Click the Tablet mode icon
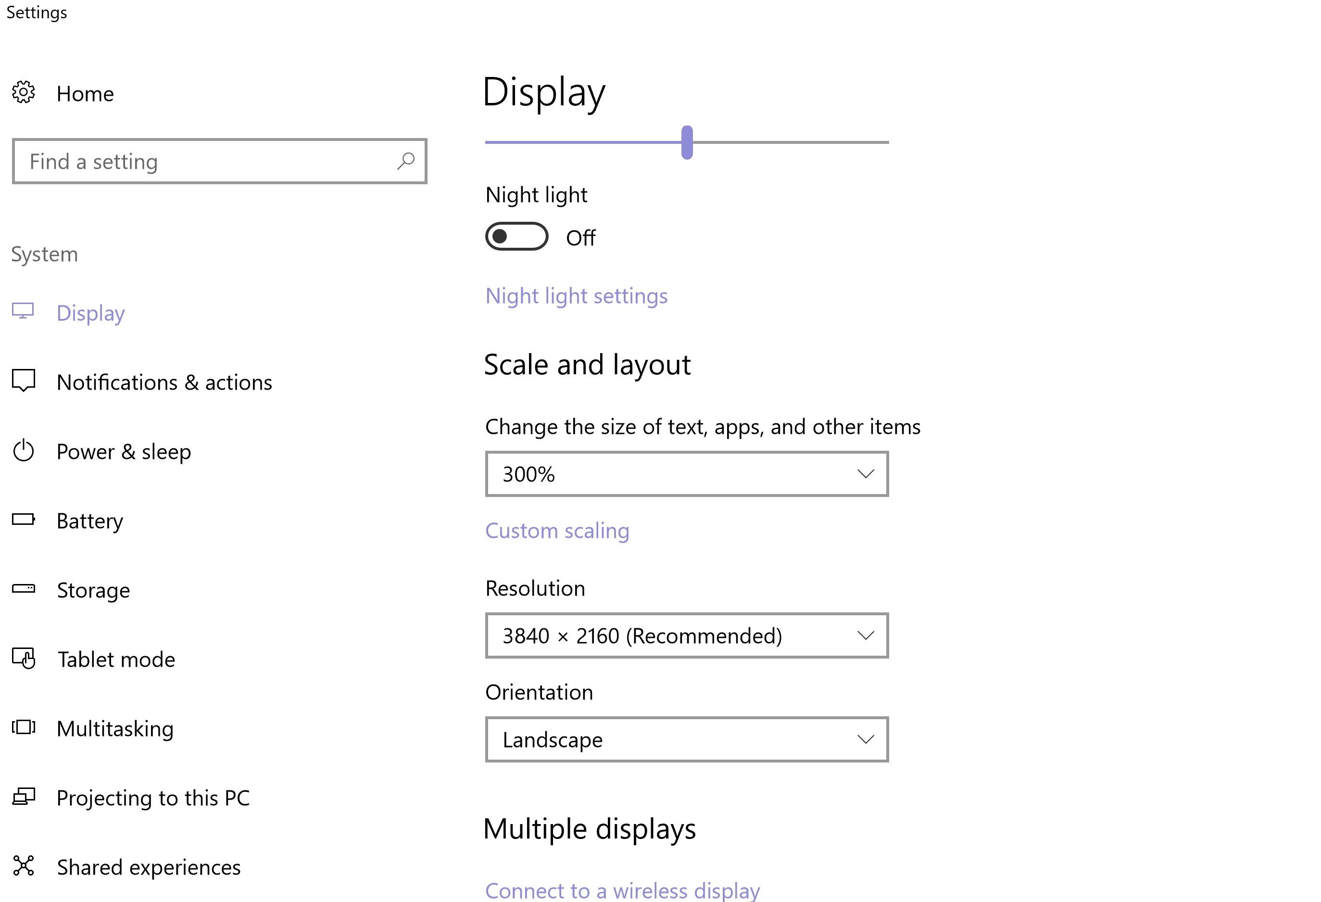 (x=23, y=659)
